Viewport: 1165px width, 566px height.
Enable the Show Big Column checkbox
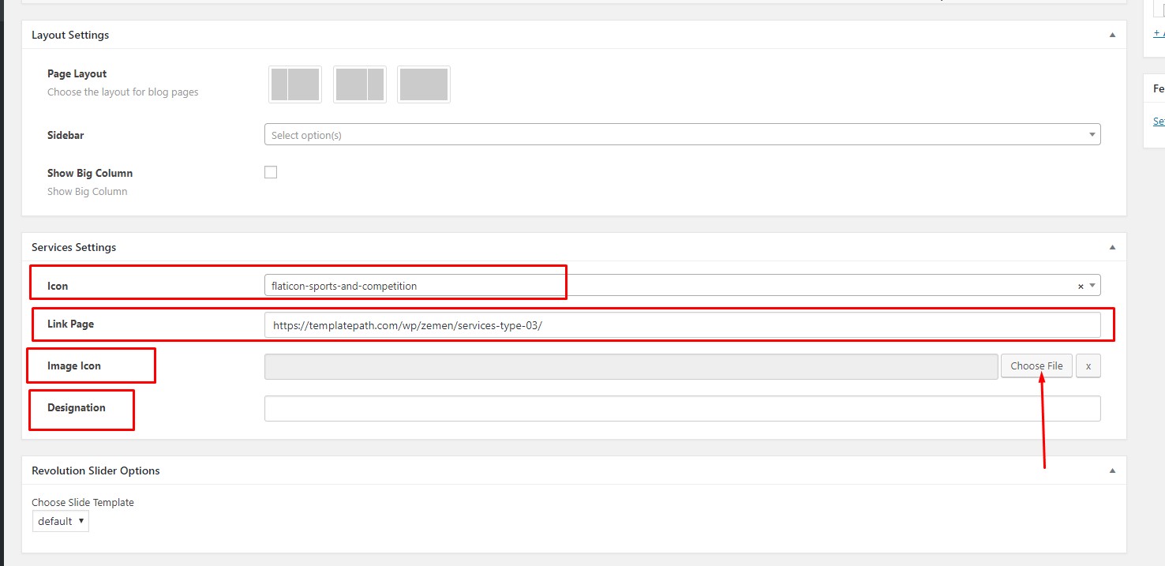(x=271, y=173)
